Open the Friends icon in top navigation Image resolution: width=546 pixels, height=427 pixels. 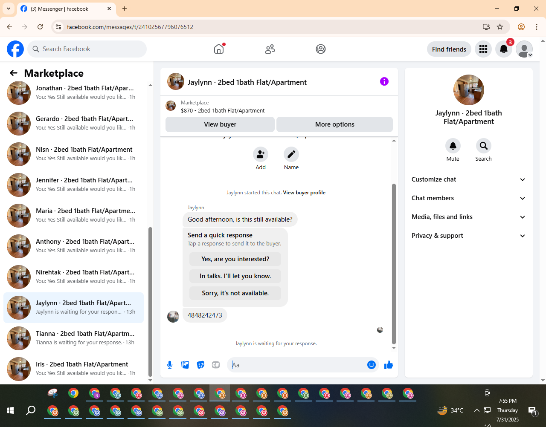(270, 49)
